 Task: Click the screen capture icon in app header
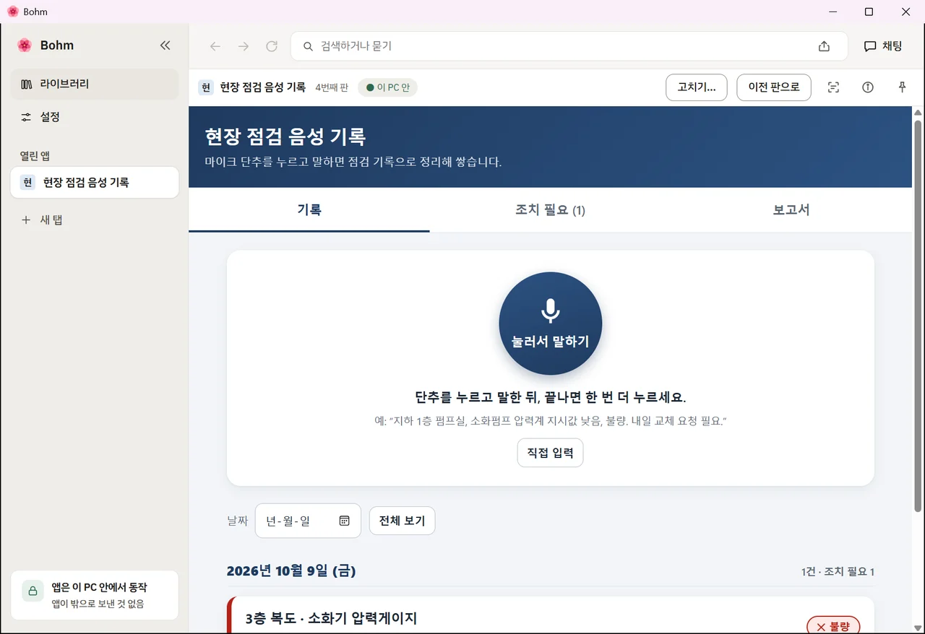(x=833, y=87)
